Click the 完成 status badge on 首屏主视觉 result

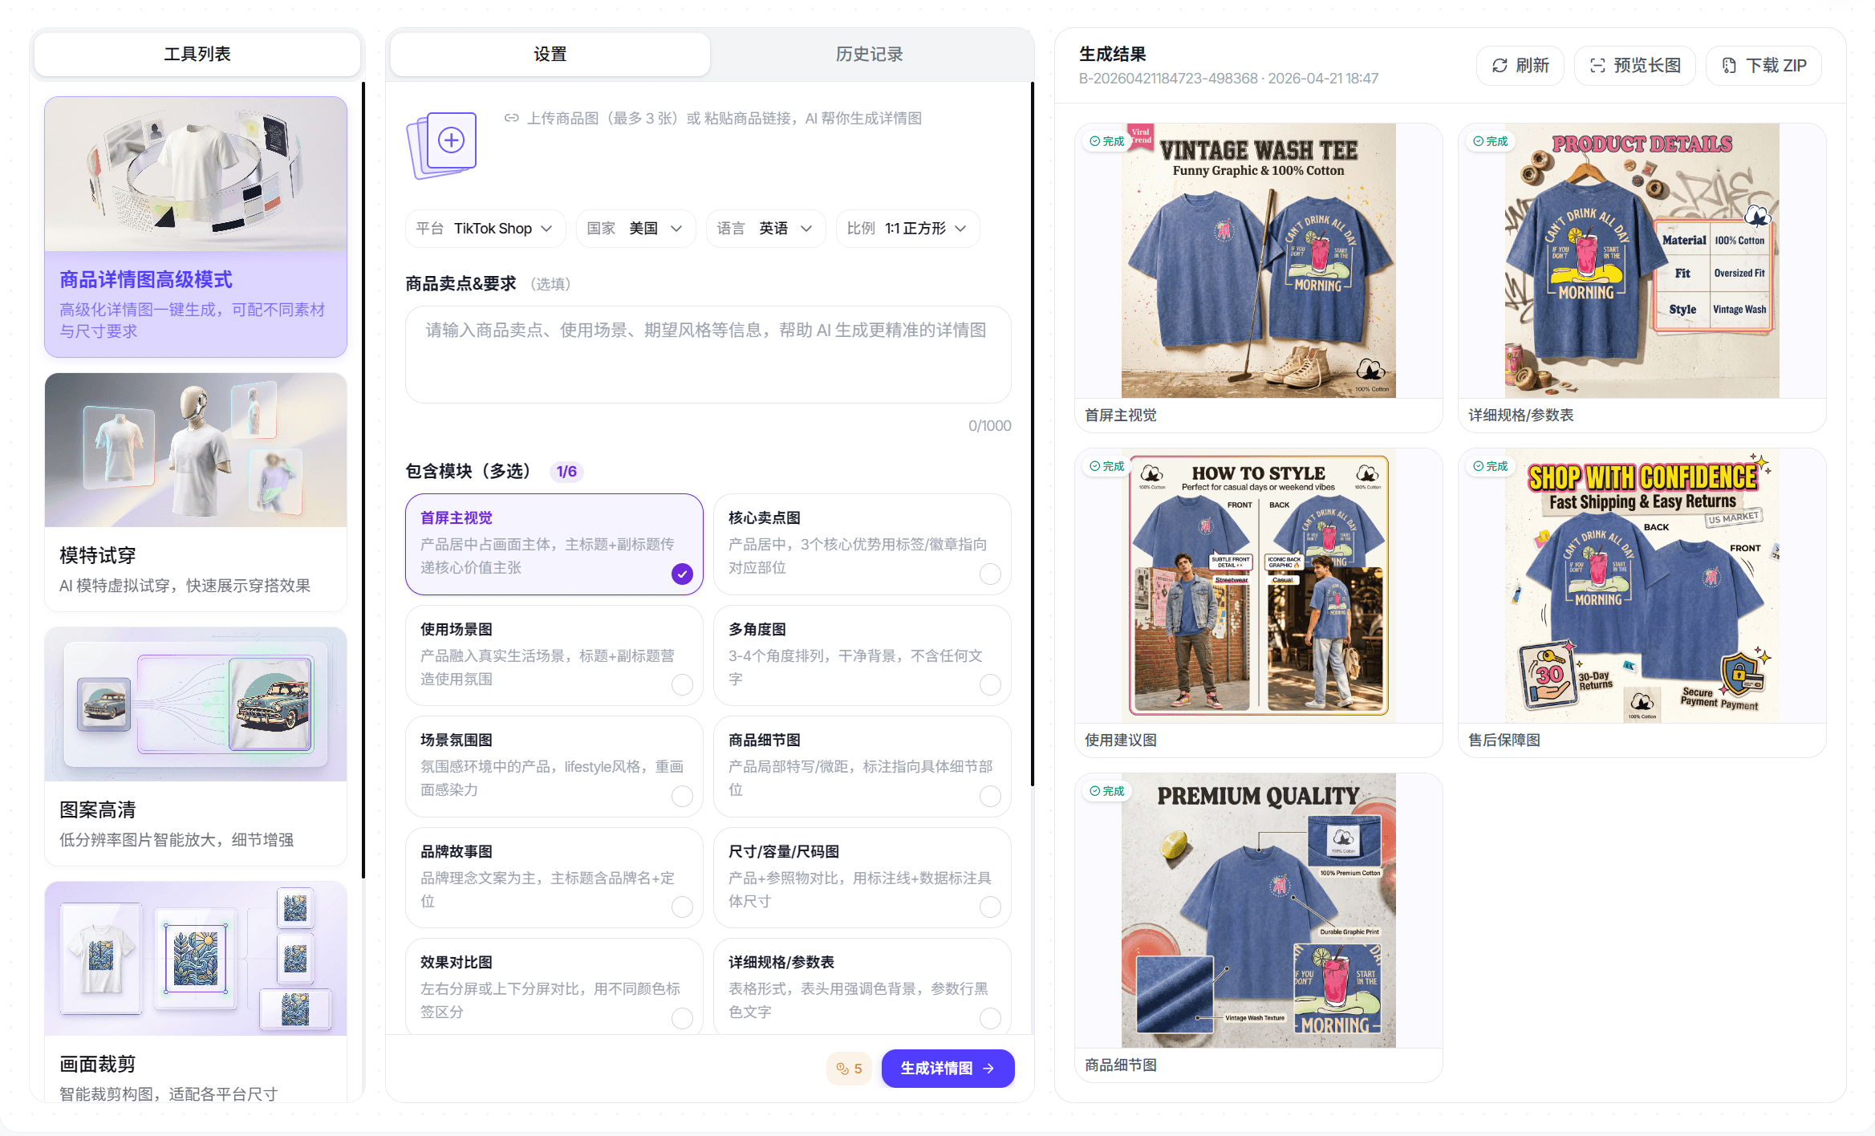point(1107,141)
